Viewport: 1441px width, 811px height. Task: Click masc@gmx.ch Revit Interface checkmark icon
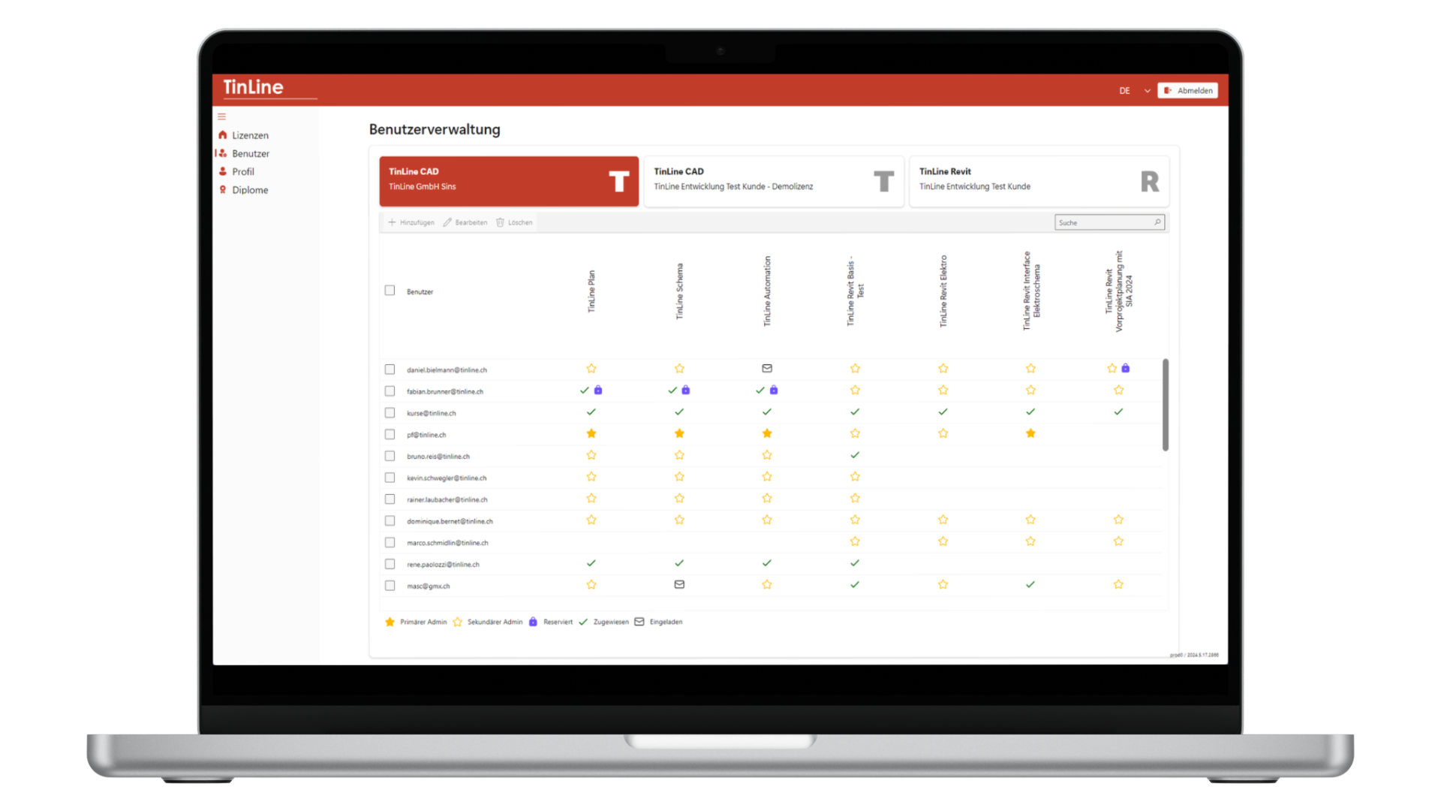[1030, 584]
